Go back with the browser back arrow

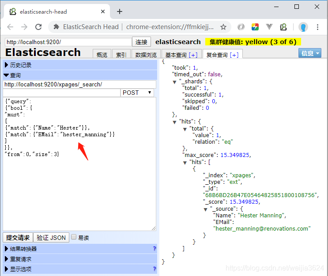(x=10, y=27)
